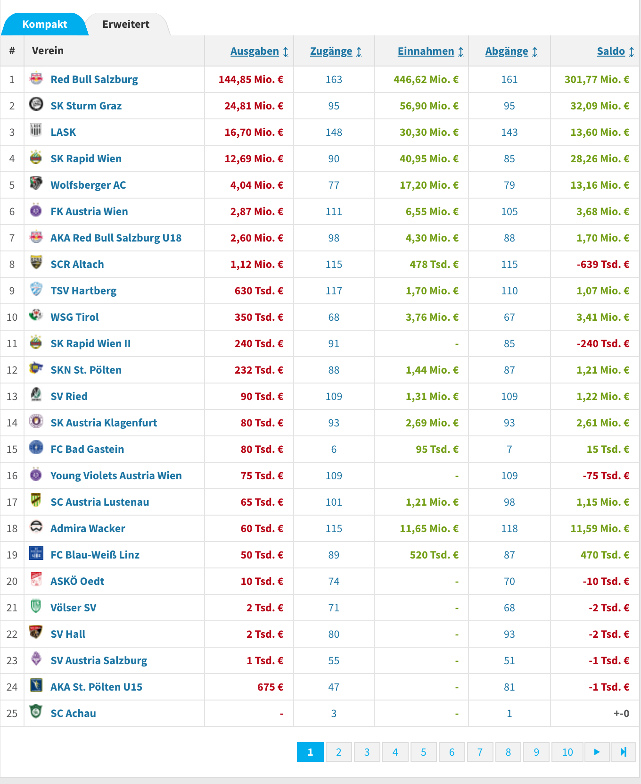This screenshot has height=784, width=641.
Task: Click the AKA St. Pölten U15 crest
Action: point(36,685)
